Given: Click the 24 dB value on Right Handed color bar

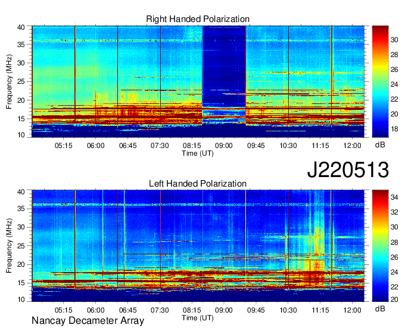Looking at the screenshot, I should (394, 84).
